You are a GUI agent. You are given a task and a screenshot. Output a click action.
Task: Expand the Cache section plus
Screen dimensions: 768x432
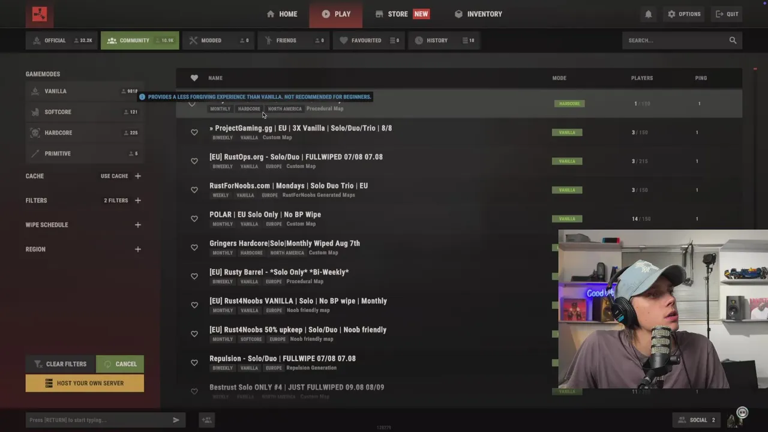[x=137, y=176]
